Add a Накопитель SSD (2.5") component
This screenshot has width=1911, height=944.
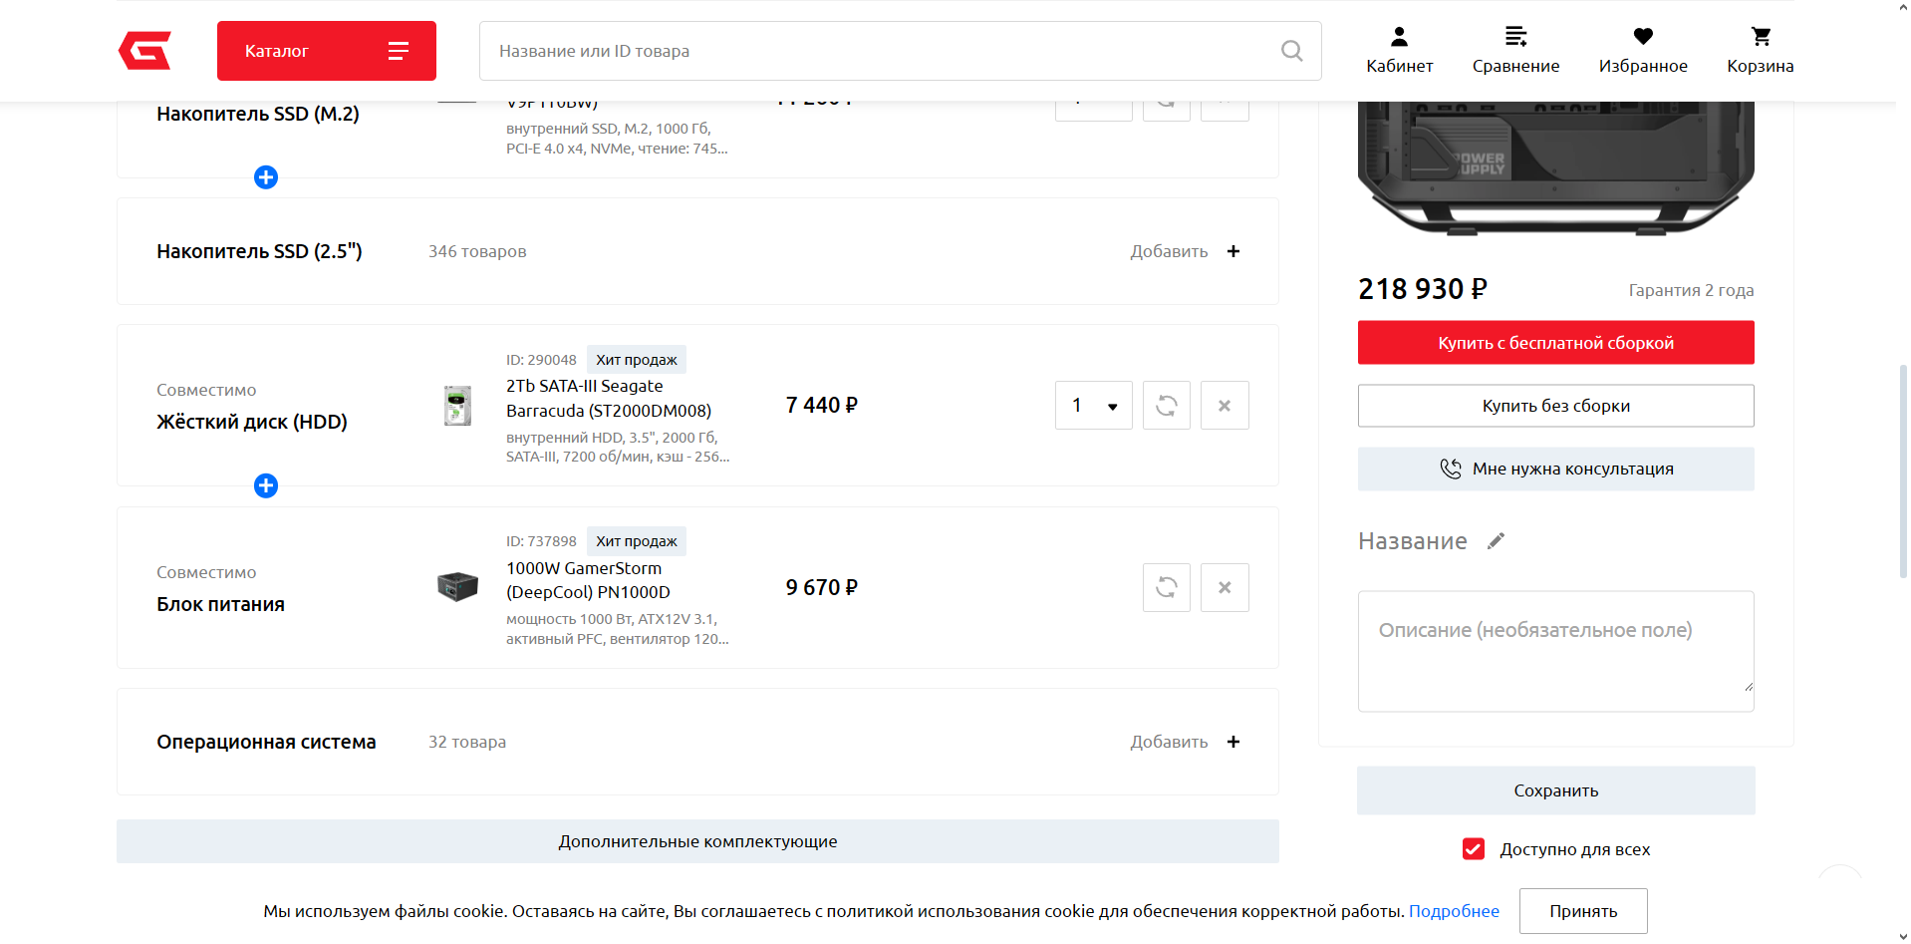pos(1185,251)
